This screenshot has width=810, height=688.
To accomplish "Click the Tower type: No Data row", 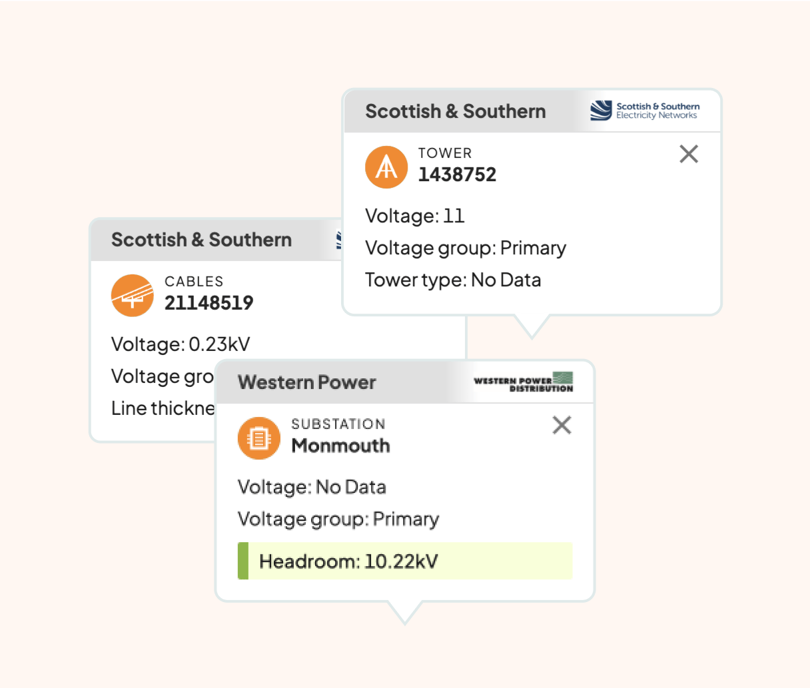I will pos(453,280).
